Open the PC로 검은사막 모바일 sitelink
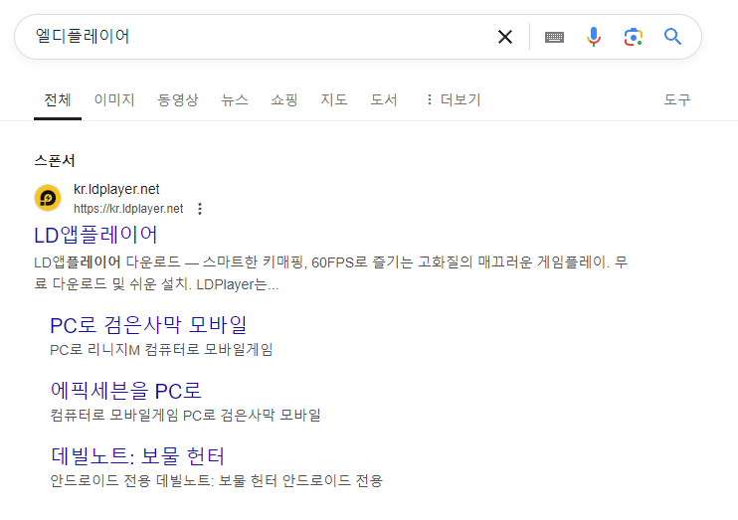738x520 pixels. (x=148, y=325)
